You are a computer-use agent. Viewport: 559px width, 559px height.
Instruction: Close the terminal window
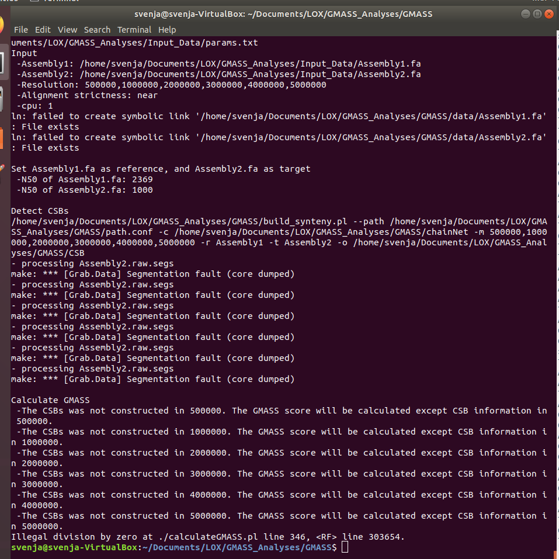548,13
